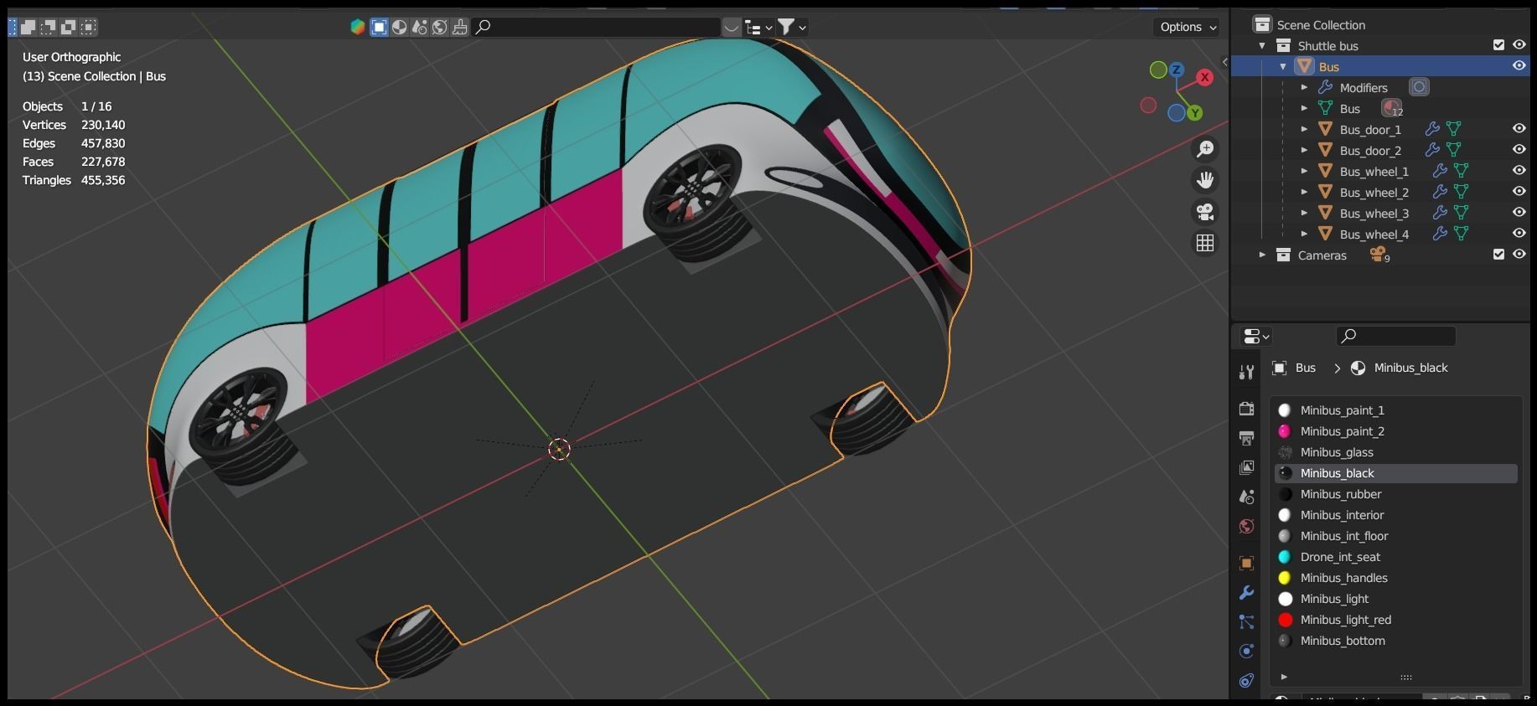The image size is (1537, 706).
Task: Open the World properties tab
Action: point(1246,526)
